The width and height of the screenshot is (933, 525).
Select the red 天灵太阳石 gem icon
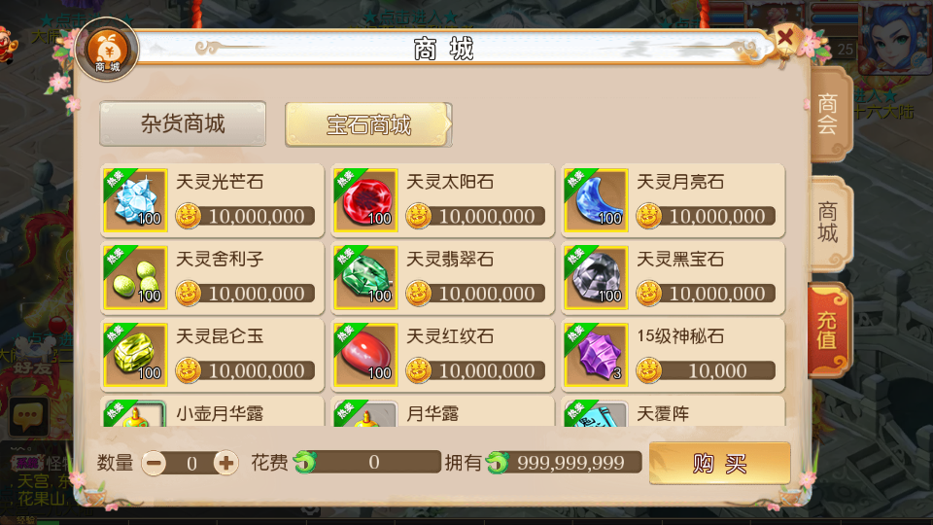tap(365, 200)
